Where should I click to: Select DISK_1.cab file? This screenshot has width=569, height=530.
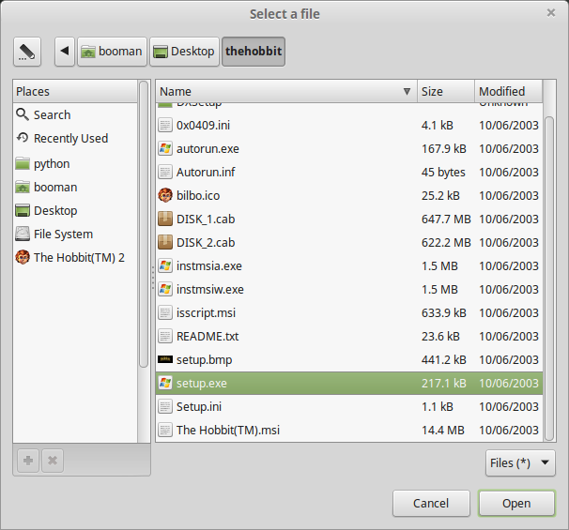pyautogui.click(x=349, y=220)
